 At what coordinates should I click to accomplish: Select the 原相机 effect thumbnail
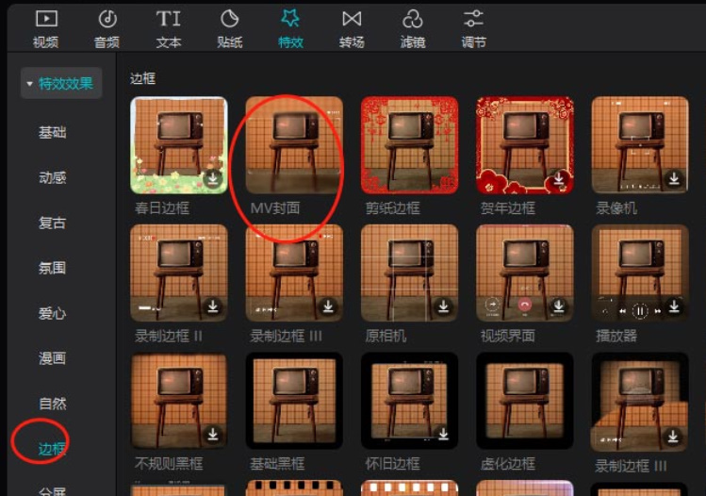click(409, 273)
